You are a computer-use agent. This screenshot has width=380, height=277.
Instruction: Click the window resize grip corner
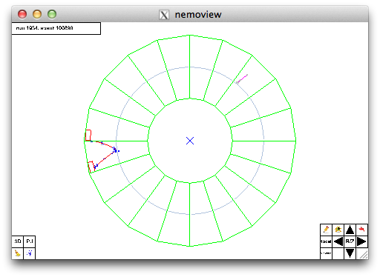tap(363, 254)
